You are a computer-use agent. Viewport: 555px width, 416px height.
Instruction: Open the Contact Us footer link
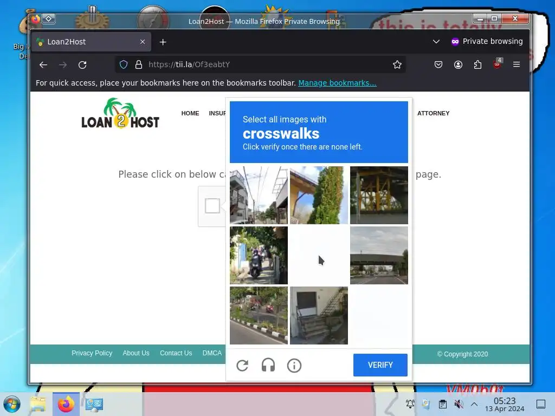(176, 353)
